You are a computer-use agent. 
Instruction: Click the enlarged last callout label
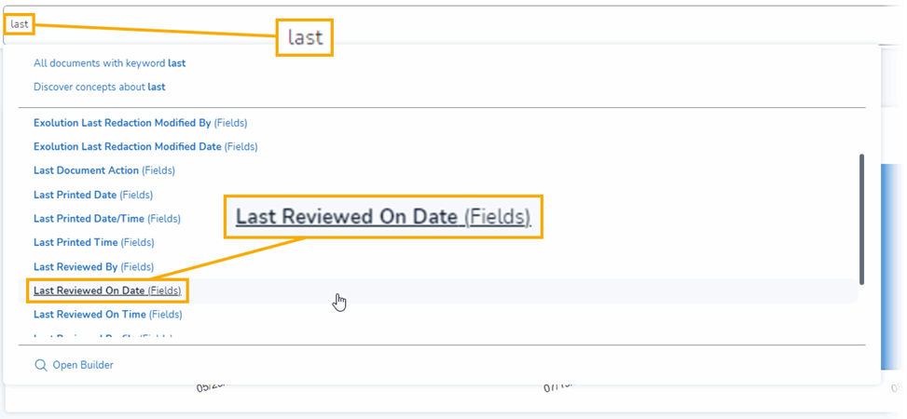point(305,37)
